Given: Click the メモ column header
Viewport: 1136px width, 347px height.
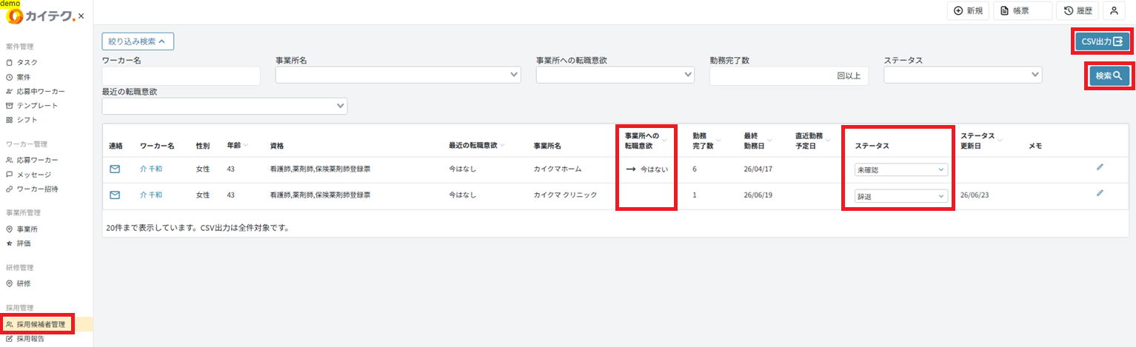Looking at the screenshot, I should (x=1035, y=146).
